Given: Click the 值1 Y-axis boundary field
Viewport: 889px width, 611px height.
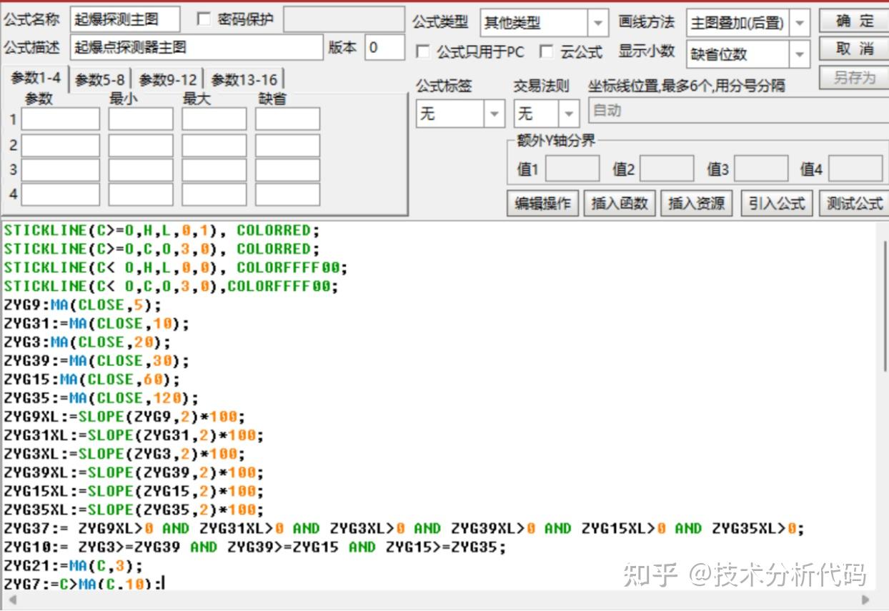Looking at the screenshot, I should pos(572,169).
